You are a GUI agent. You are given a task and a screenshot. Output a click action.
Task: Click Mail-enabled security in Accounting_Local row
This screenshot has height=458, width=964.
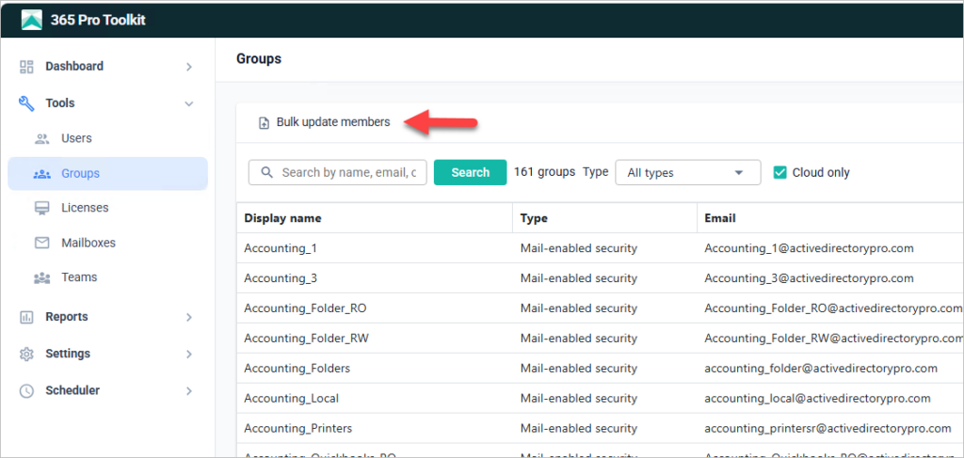coord(579,399)
